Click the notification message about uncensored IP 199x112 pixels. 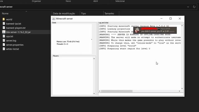[x=155, y=31]
